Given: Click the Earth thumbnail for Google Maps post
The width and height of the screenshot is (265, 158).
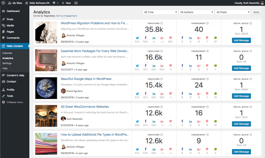Looking at the screenshot, I should pyautogui.click(x=46, y=86).
